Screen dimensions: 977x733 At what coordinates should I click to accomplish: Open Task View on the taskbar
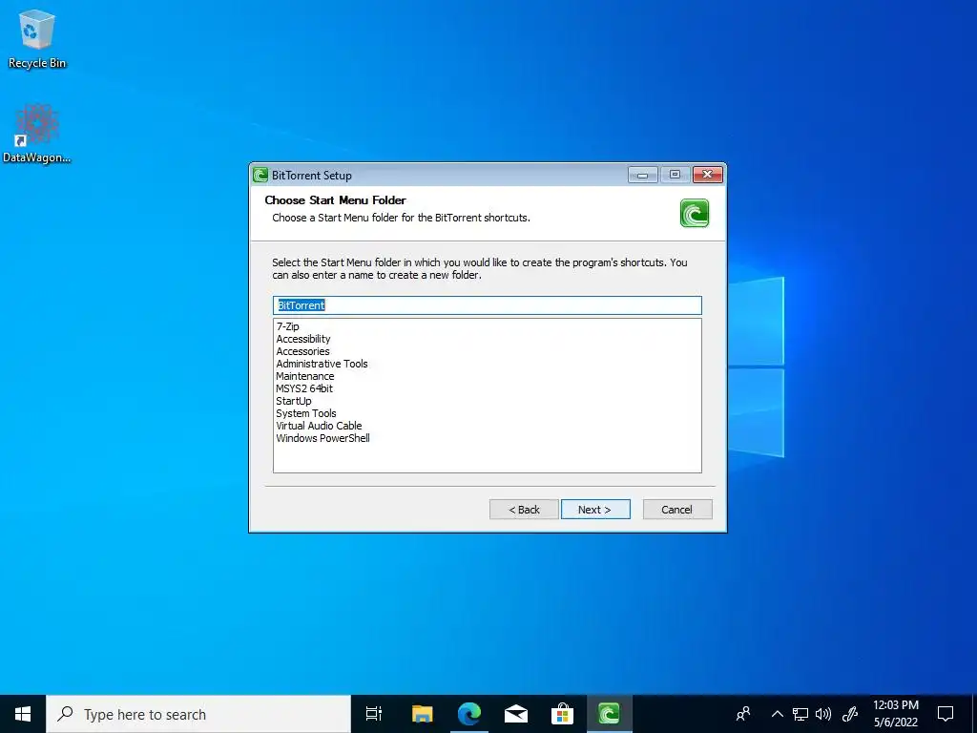click(374, 714)
